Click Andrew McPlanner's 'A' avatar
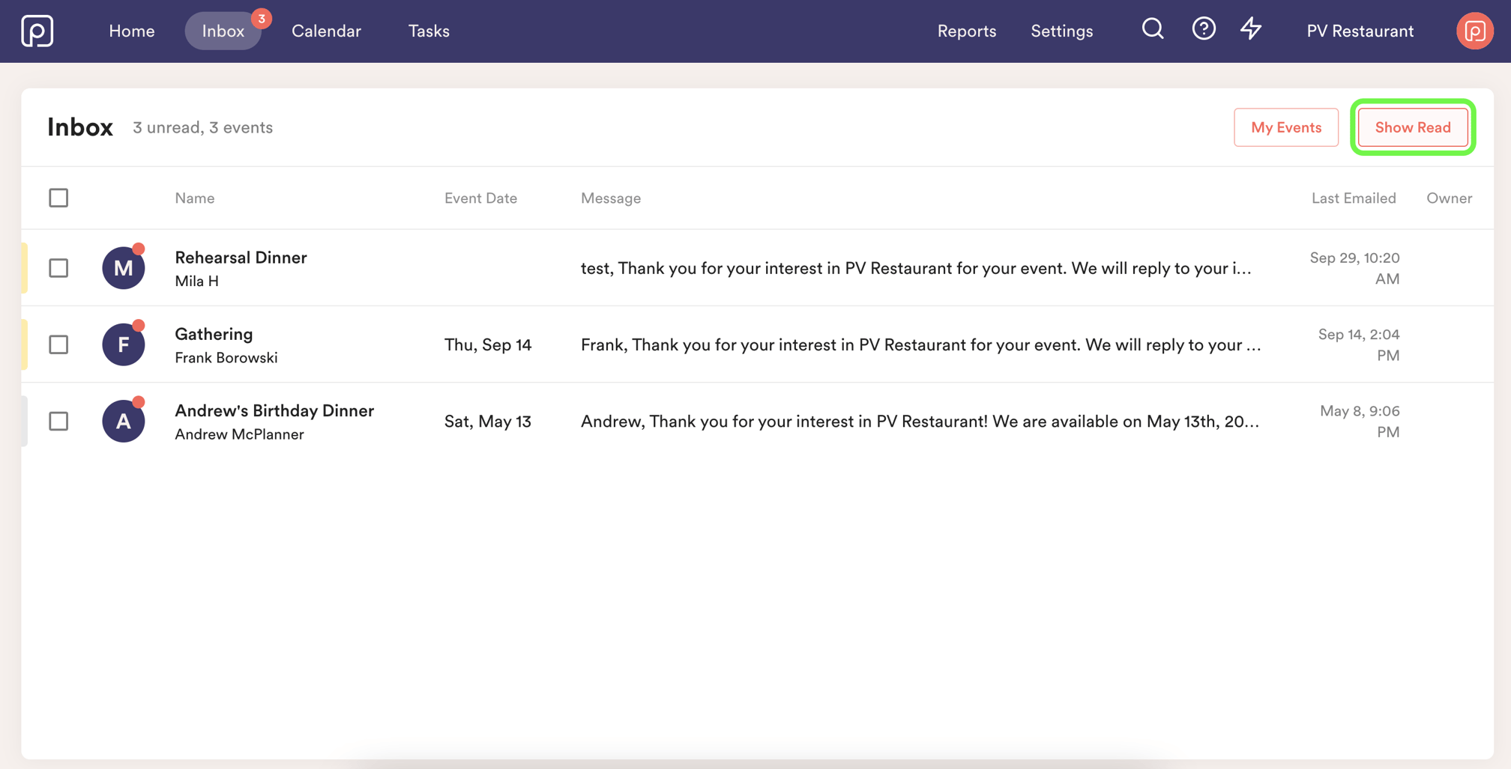Image resolution: width=1511 pixels, height=769 pixels. pos(123,422)
